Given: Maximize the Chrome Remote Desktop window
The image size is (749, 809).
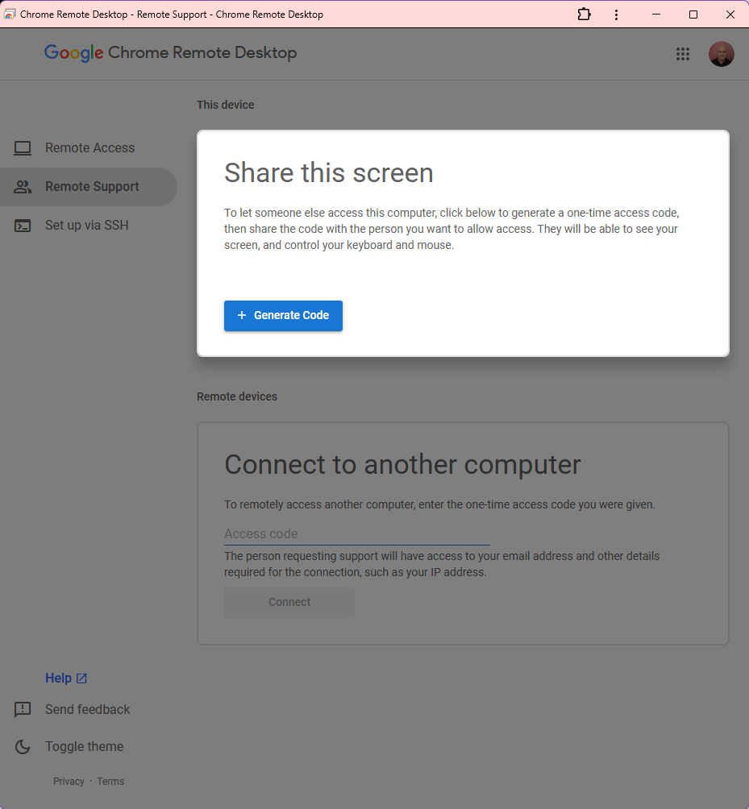Looking at the screenshot, I should [x=693, y=15].
